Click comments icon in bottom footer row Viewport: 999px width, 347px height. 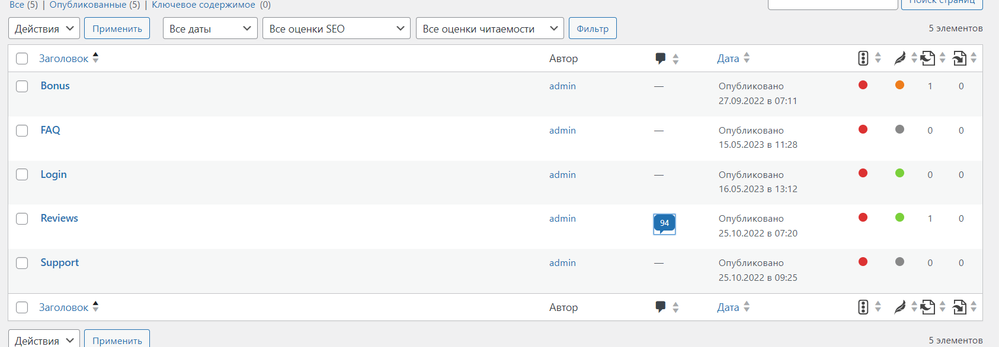660,307
